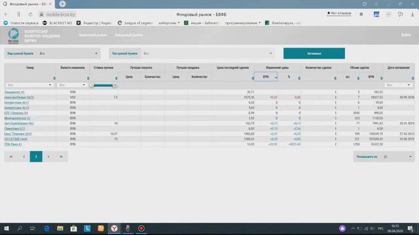Select page 1 in pagination
This screenshot has height=235, width=419.
tap(36, 157)
